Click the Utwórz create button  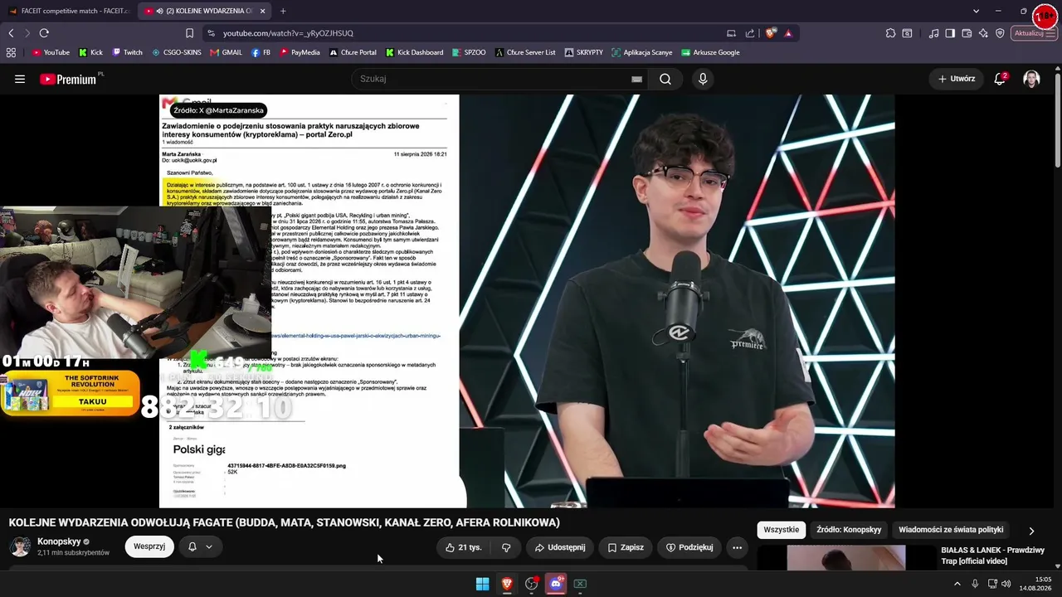(x=957, y=79)
